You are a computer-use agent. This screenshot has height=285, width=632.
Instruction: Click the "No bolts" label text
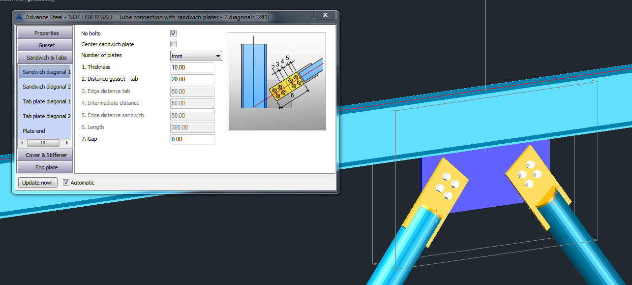tap(91, 33)
